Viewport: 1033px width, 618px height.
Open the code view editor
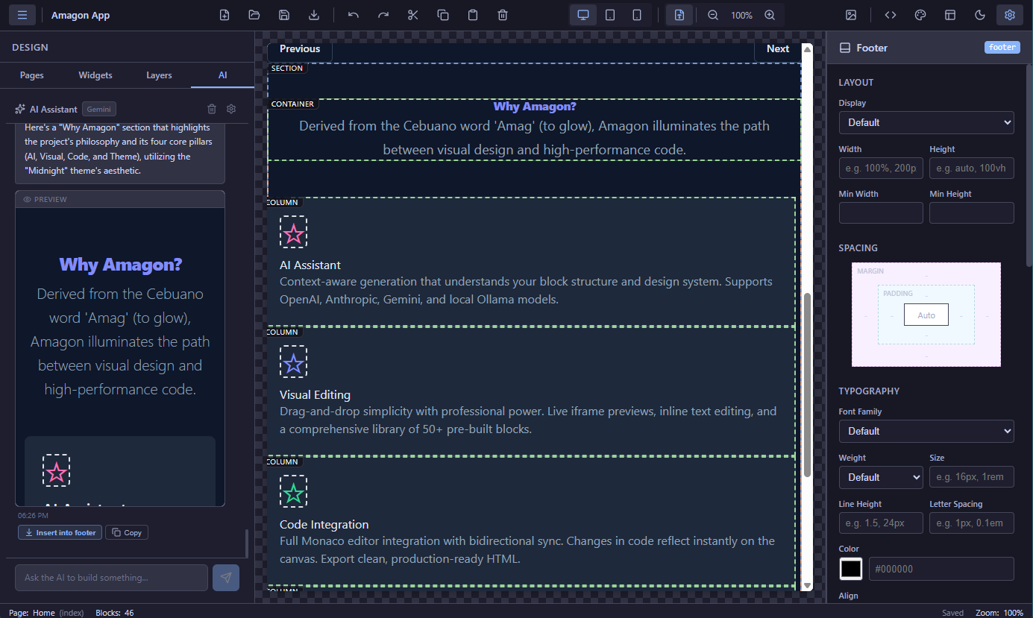click(891, 14)
